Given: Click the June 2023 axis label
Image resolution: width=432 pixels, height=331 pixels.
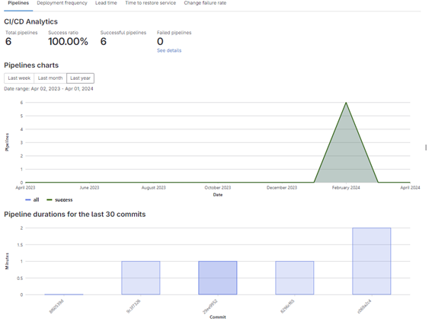Looking at the screenshot, I should (89, 188).
